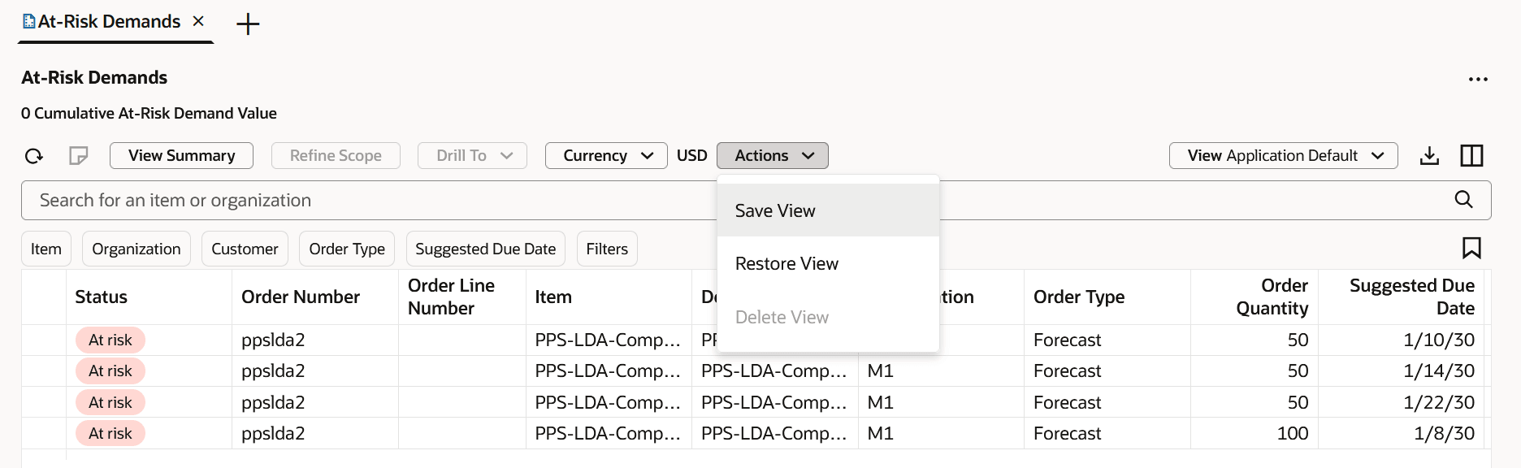Collapse the Actions dropdown menu
This screenshot has width=1521, height=468.
coord(772,156)
